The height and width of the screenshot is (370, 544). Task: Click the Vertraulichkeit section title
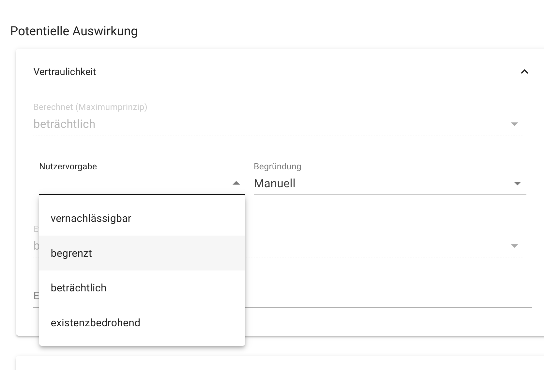click(65, 72)
